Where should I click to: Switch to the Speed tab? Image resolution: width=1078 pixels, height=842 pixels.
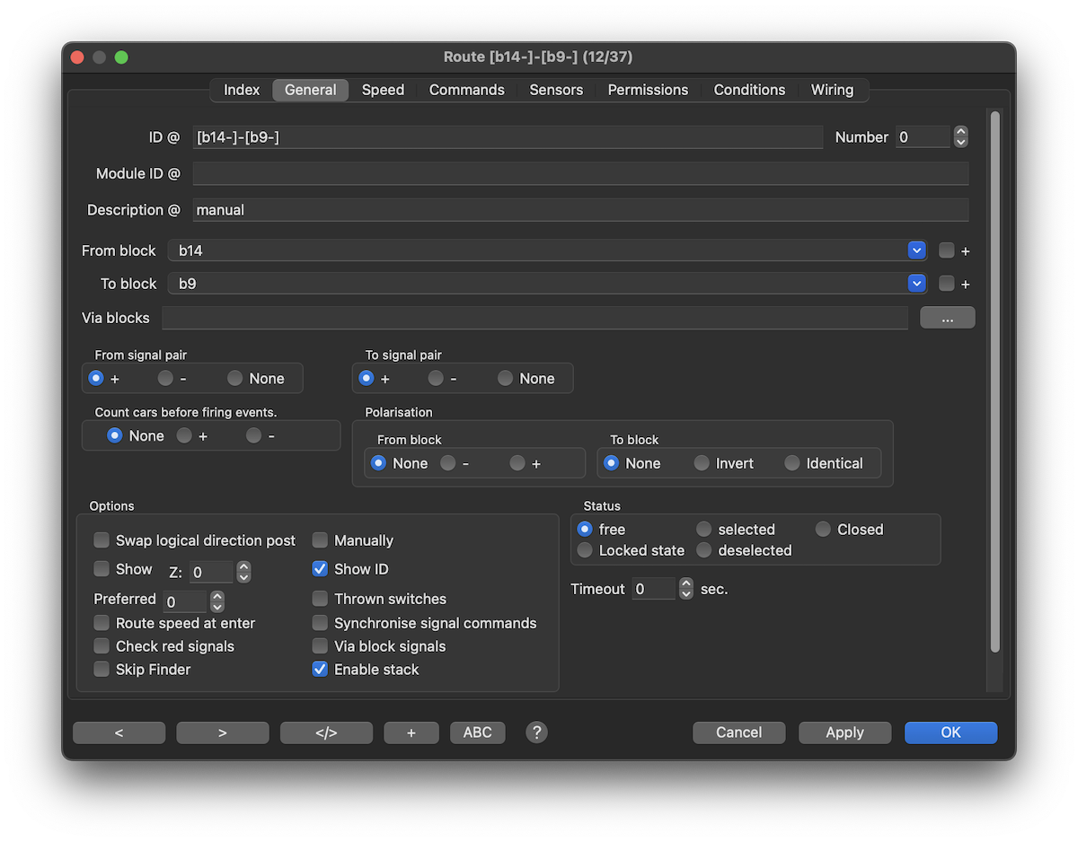[x=383, y=90]
